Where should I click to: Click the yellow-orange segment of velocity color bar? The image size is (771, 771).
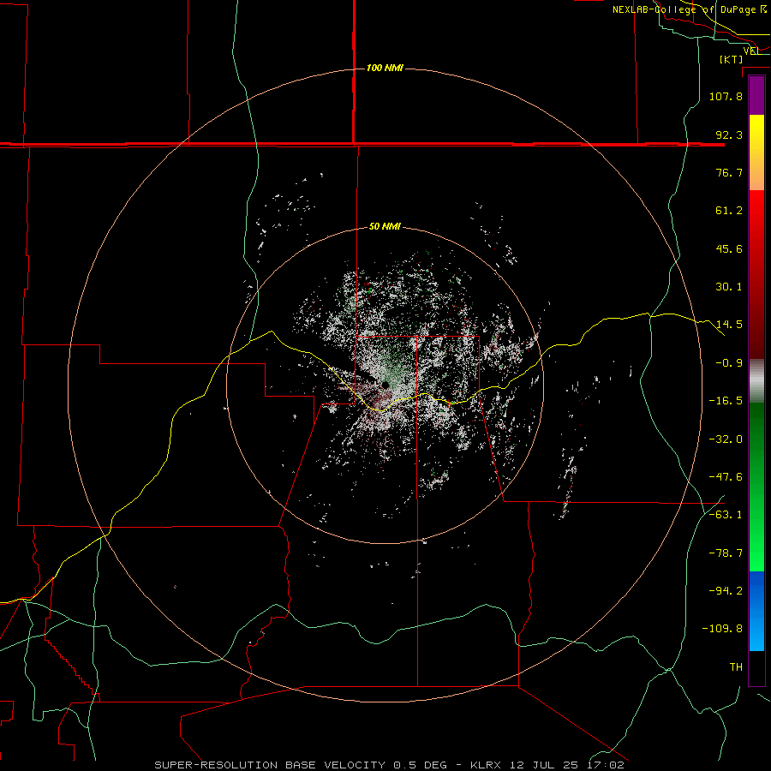(x=756, y=152)
